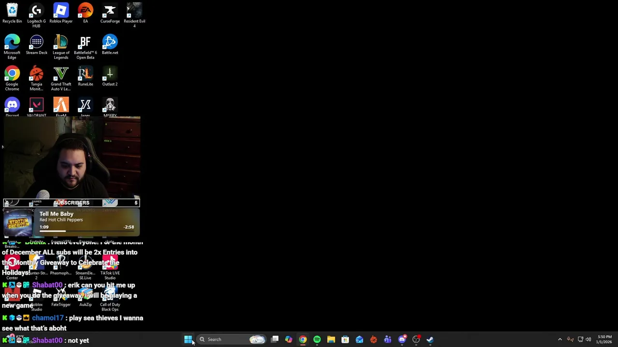Open Google Chrome desktop shortcut

[12, 79]
